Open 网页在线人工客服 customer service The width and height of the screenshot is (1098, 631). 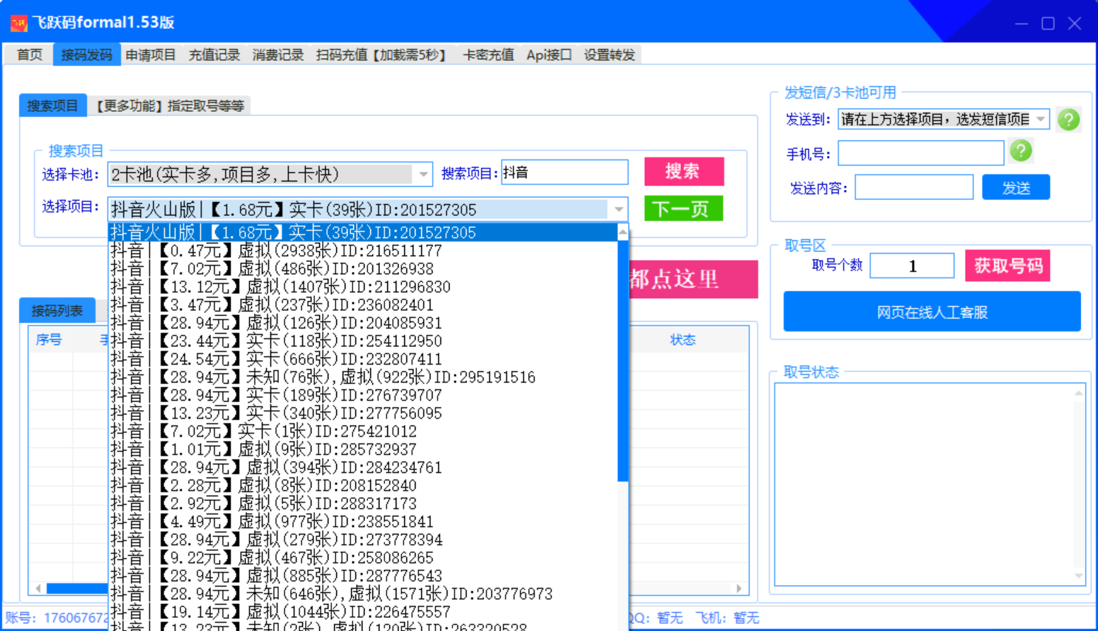point(932,311)
